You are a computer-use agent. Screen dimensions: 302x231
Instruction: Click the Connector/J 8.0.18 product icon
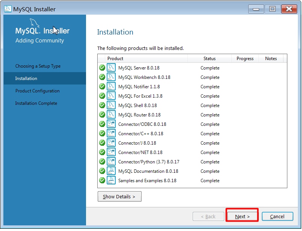tap(111, 143)
